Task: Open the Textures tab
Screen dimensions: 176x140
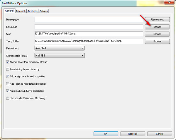Action: click(33, 11)
